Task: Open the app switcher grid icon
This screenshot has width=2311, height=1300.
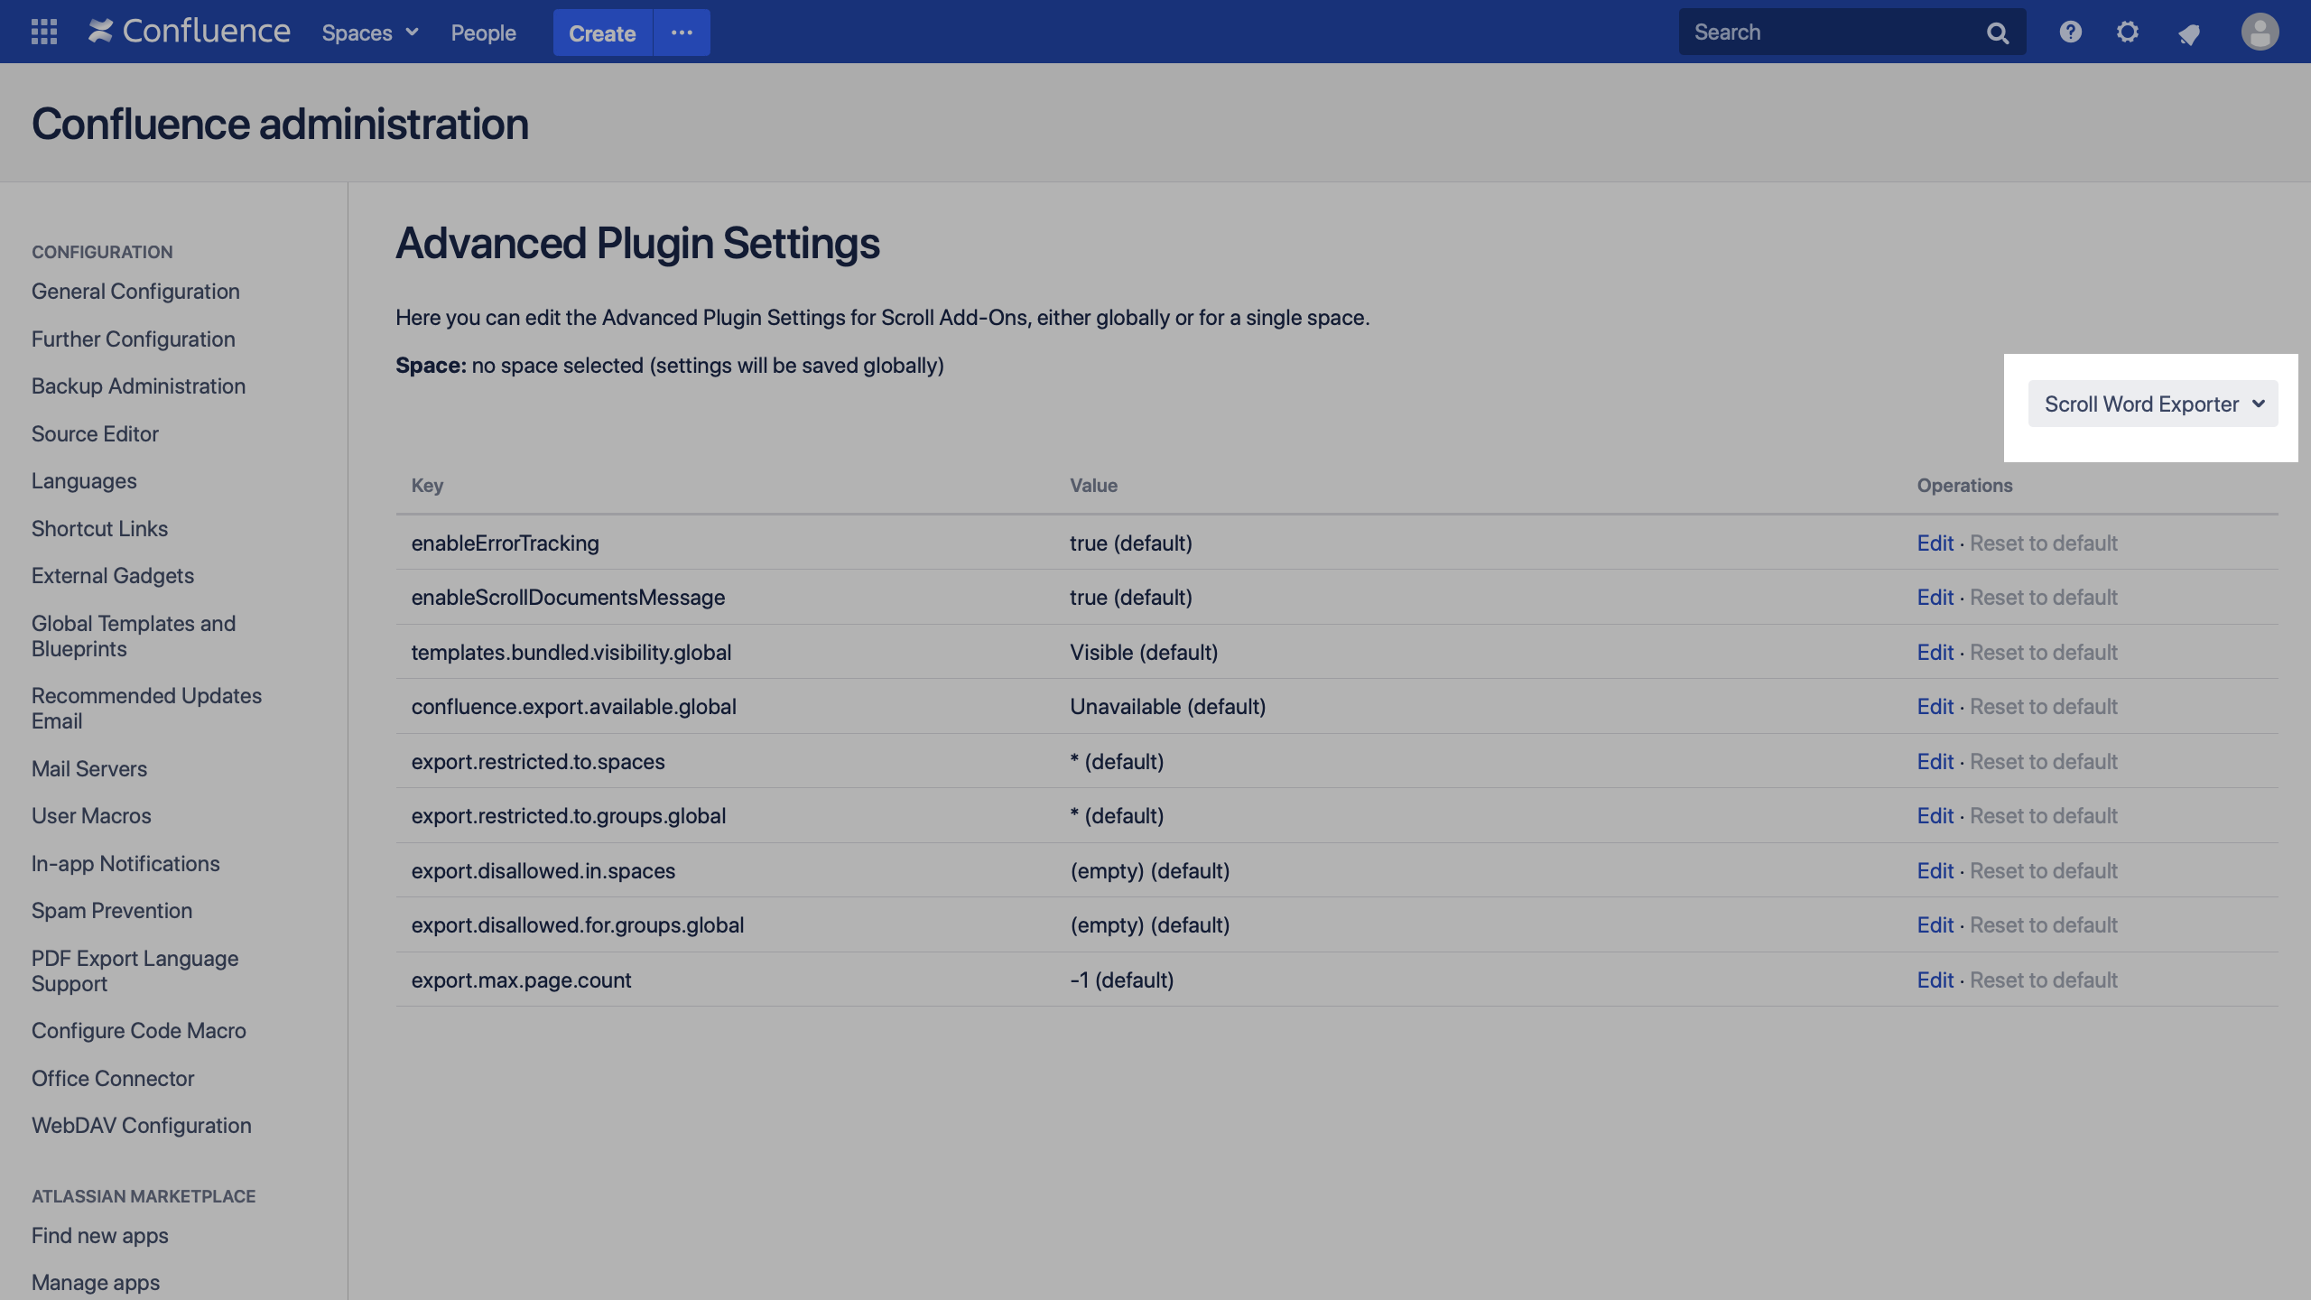Action: pyautogui.click(x=42, y=32)
